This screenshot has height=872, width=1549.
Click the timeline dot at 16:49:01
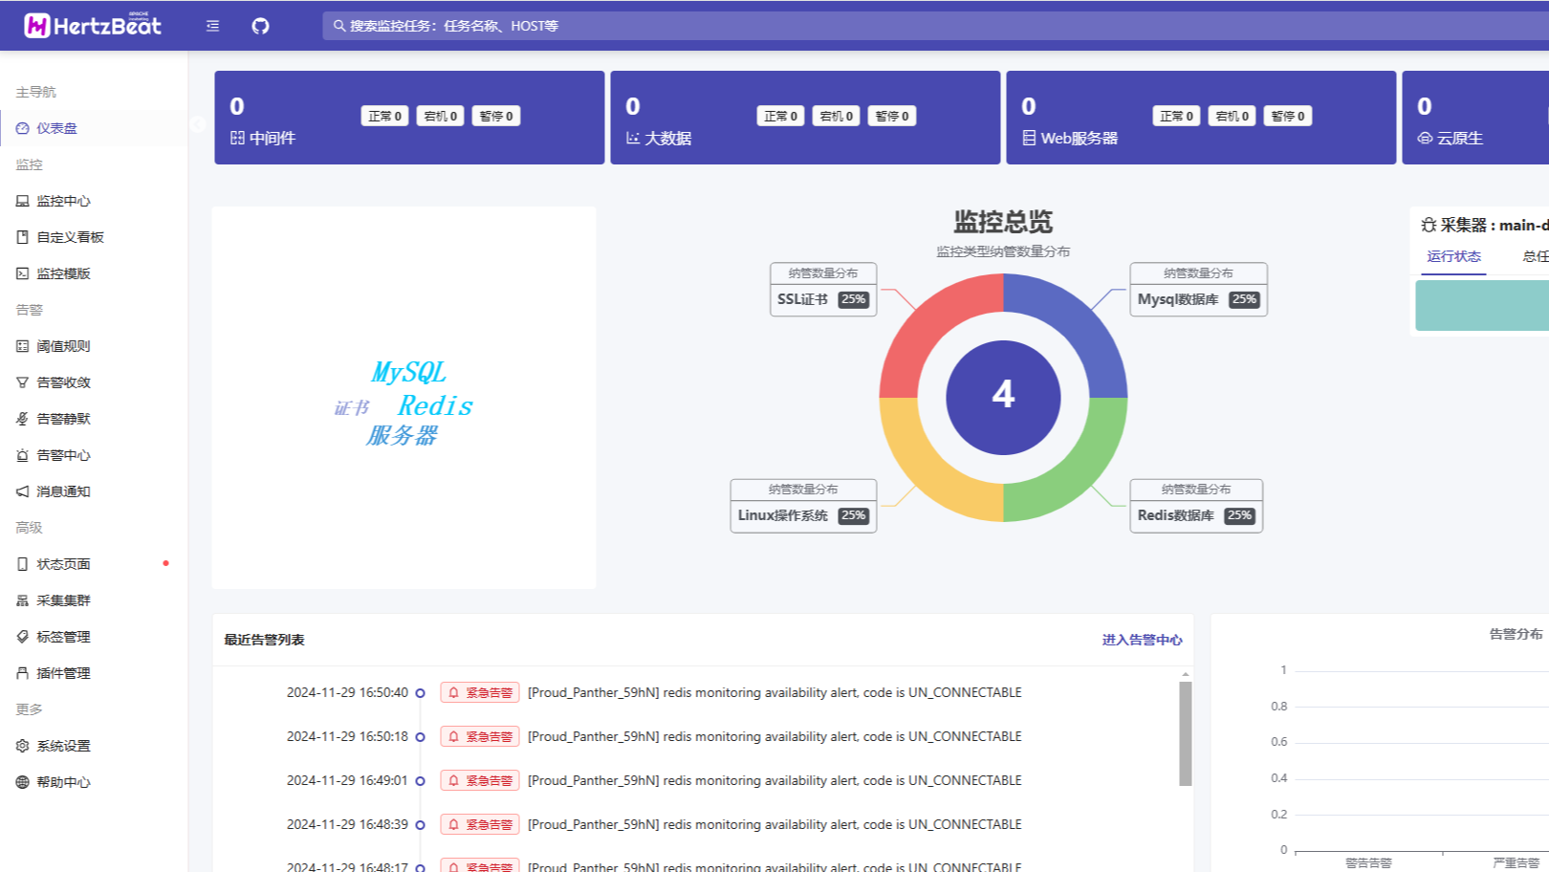(420, 781)
